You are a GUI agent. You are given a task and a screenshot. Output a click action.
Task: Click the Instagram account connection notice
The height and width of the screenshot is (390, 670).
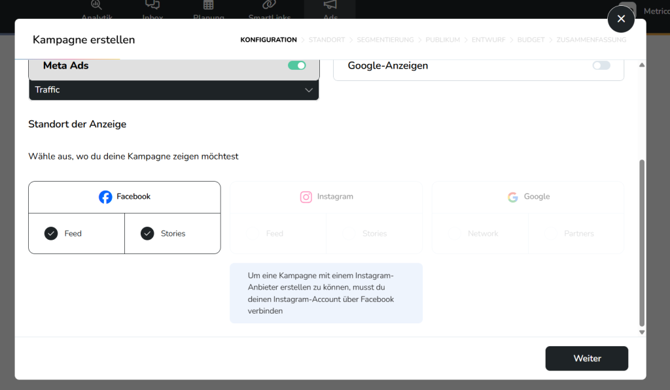pyautogui.click(x=326, y=293)
